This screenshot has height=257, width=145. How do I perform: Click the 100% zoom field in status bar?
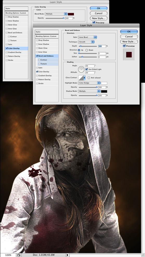(x=8, y=255)
